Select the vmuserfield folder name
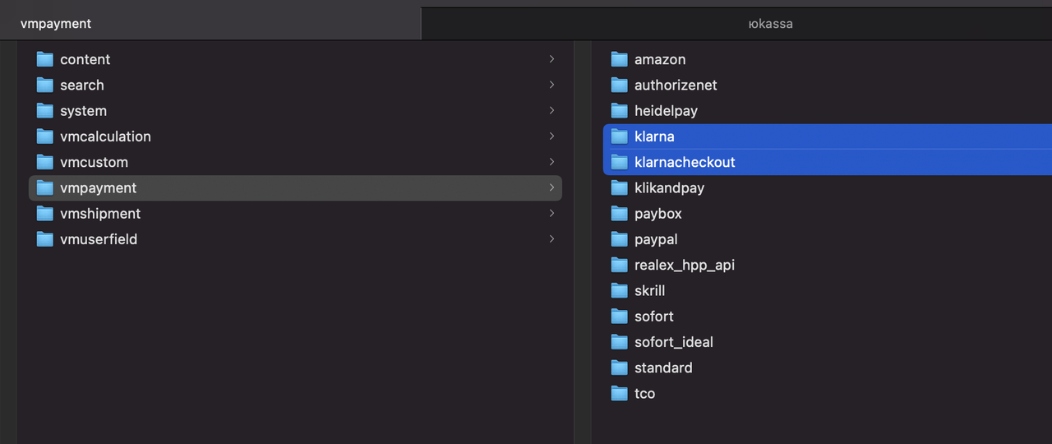1052x444 pixels. click(99, 239)
